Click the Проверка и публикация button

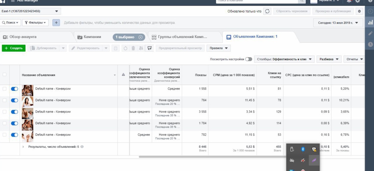click(333, 11)
